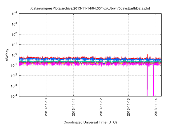Click the 10^3 y-axis tick label
The image size is (178, 125).
coord(14,24)
